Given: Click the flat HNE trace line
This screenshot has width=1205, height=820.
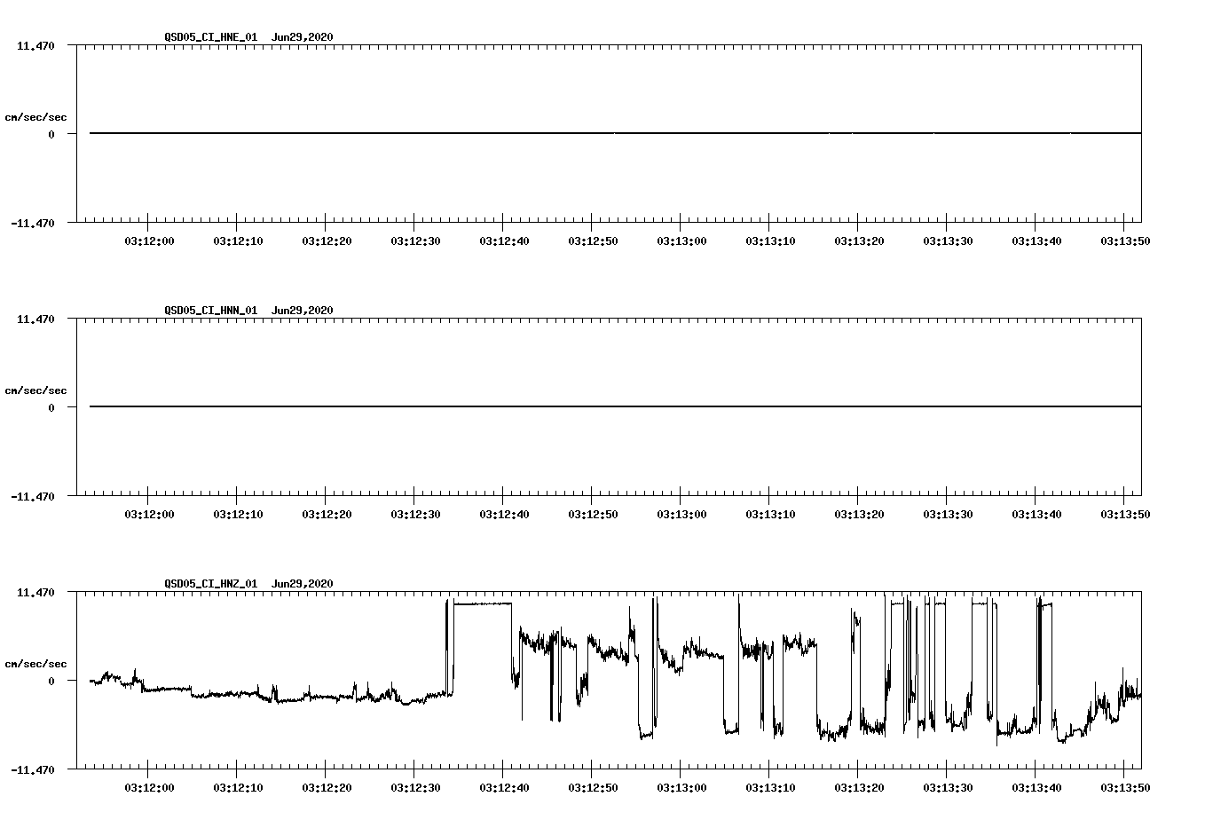Looking at the screenshot, I should pyautogui.click(x=615, y=133).
